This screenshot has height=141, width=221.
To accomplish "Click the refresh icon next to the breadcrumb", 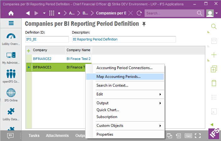I will coord(139,13).
